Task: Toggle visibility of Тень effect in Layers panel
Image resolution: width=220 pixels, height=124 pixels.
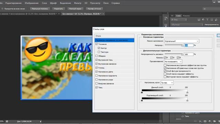Action: click(x=183, y=116)
